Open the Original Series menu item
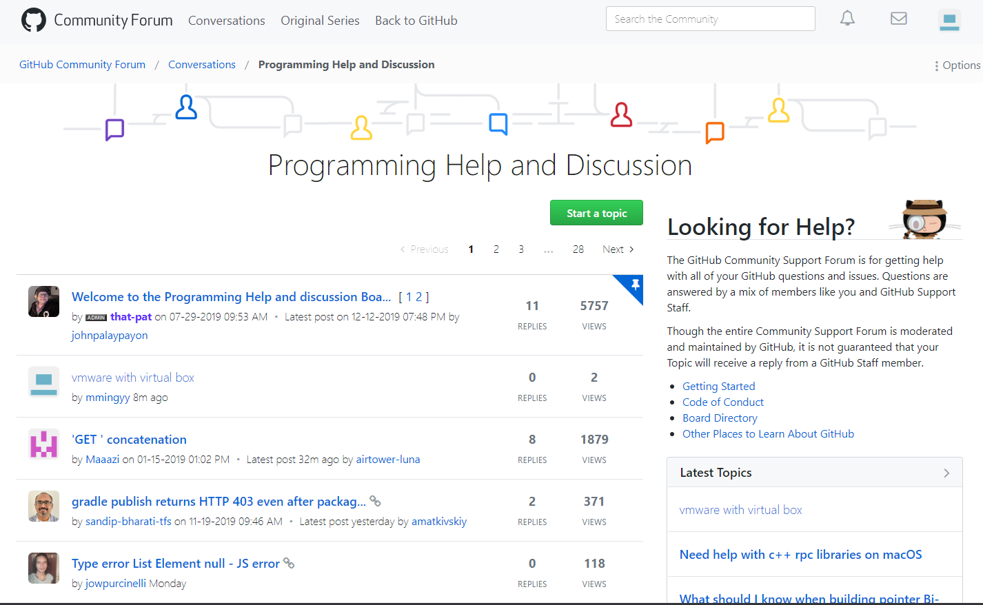Image resolution: width=983 pixels, height=605 pixels. (320, 21)
